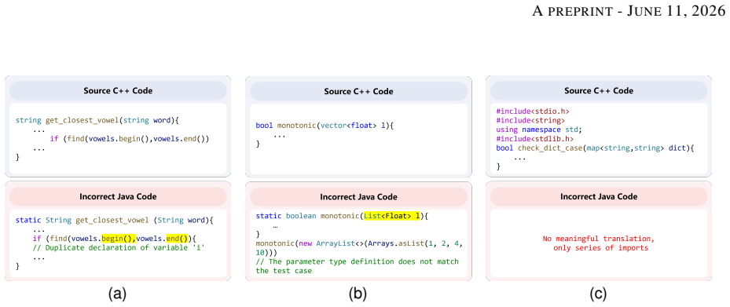Click comment '// Duplicate declaration of variable 'i''
The height and width of the screenshot is (307, 730).
coord(119,247)
